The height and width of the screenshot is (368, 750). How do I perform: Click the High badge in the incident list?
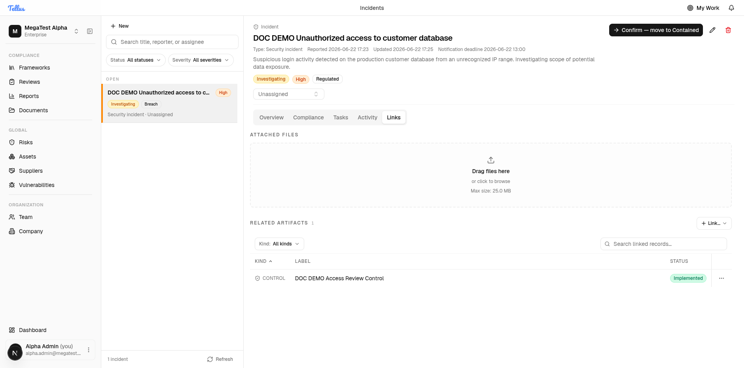(x=223, y=93)
